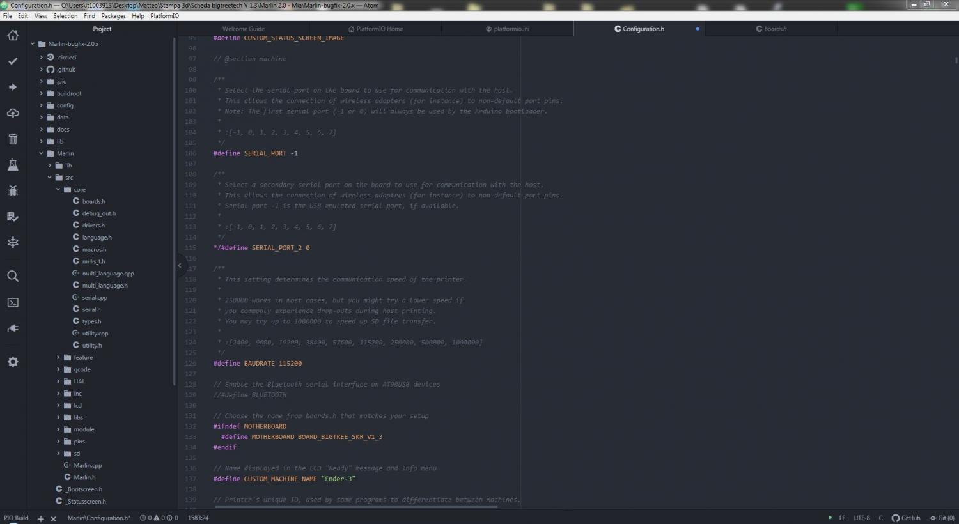
Task: Open the Git (0) panel from status bar
Action: click(x=942, y=518)
